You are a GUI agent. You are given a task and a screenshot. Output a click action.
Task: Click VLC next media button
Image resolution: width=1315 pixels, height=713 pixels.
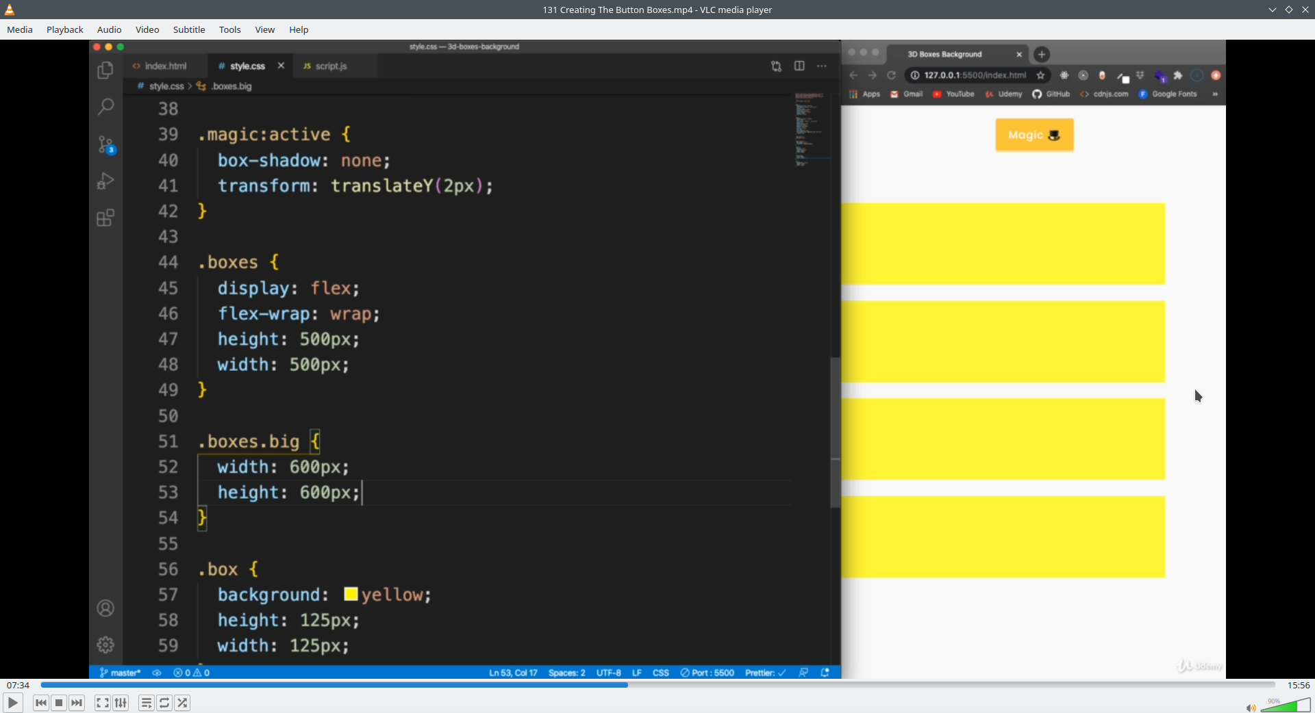[x=77, y=703]
